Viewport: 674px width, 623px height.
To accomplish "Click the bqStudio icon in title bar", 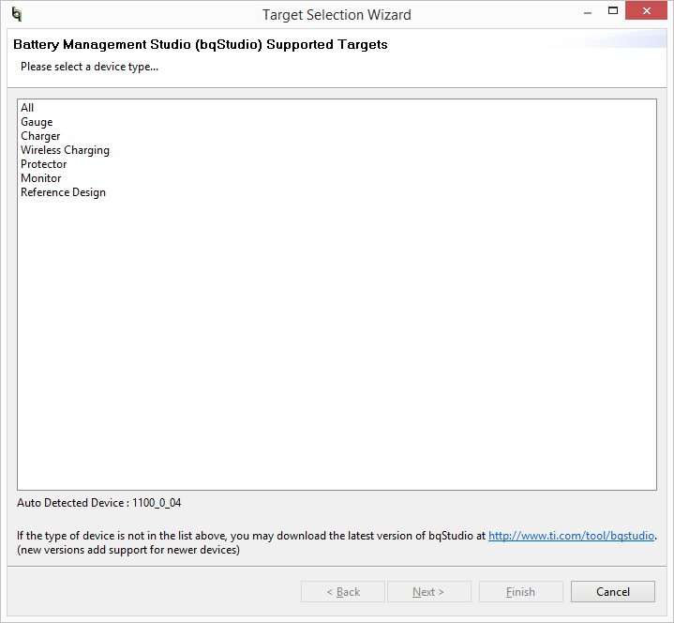I will pos(16,14).
